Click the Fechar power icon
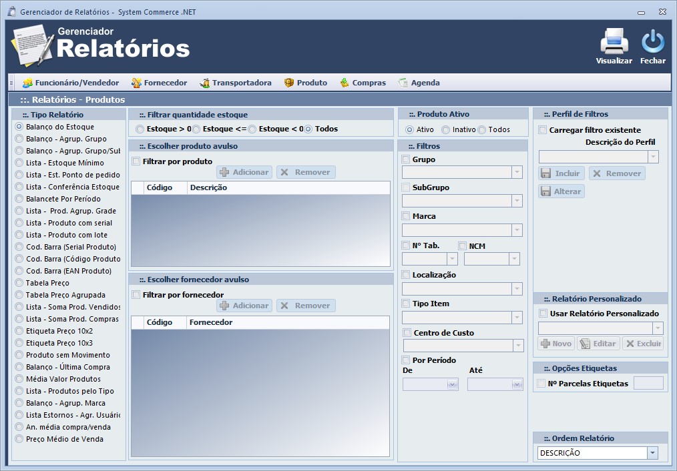The image size is (677, 471). (x=652, y=41)
